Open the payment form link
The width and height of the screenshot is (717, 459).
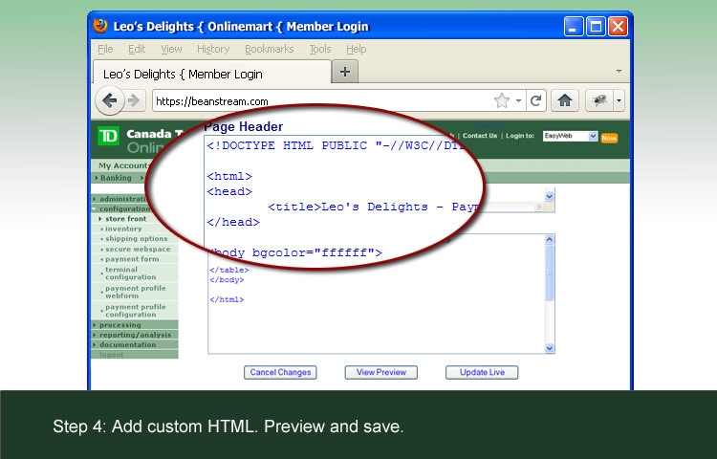tap(132, 259)
